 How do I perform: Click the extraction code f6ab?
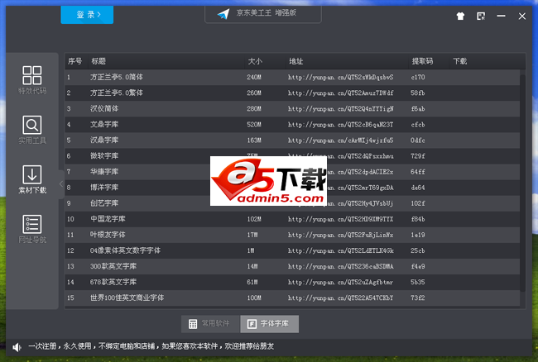(417, 109)
